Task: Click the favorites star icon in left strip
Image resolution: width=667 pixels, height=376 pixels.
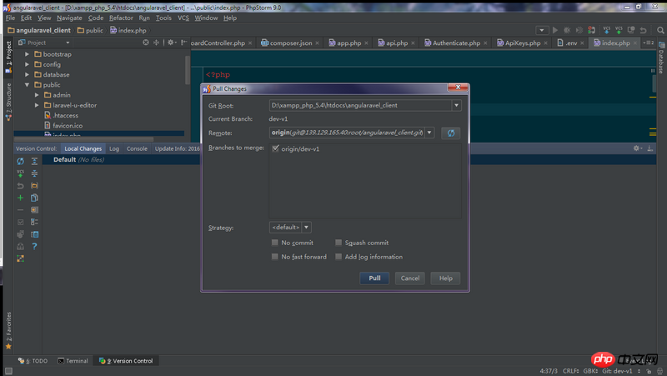Action: pyautogui.click(x=8, y=347)
